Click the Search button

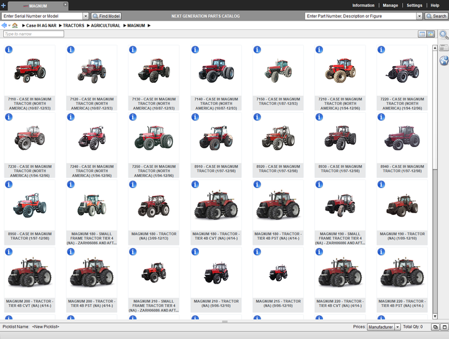click(x=436, y=16)
